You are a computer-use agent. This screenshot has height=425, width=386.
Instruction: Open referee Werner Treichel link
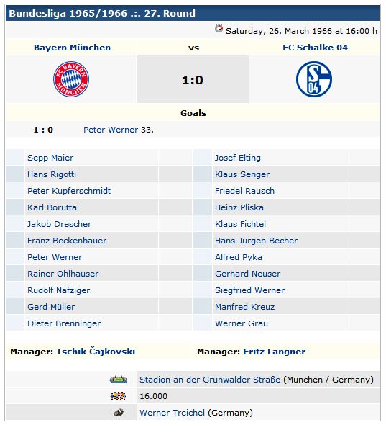pyautogui.click(x=172, y=413)
